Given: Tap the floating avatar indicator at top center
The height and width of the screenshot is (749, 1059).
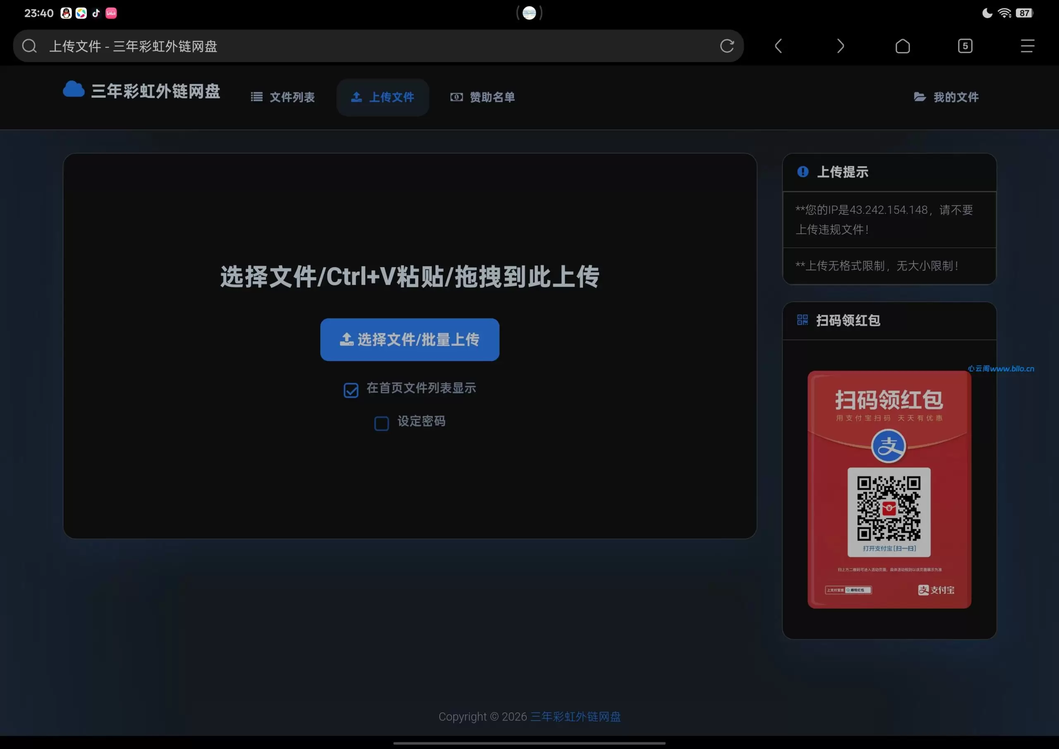Looking at the screenshot, I should pos(529,13).
